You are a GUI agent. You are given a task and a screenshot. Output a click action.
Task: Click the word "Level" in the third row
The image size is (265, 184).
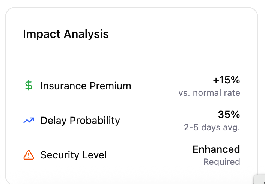pyautogui.click(x=95, y=155)
